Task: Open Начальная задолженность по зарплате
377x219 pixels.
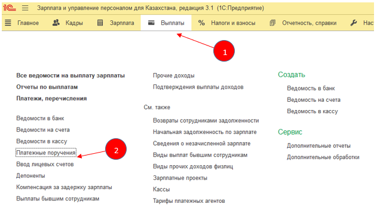Action: tap(204, 132)
